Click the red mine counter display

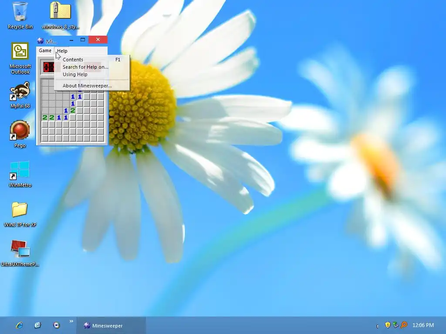click(x=48, y=67)
